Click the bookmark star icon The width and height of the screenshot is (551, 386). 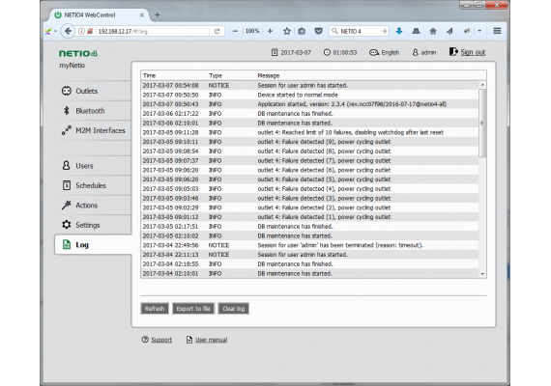pos(287,31)
